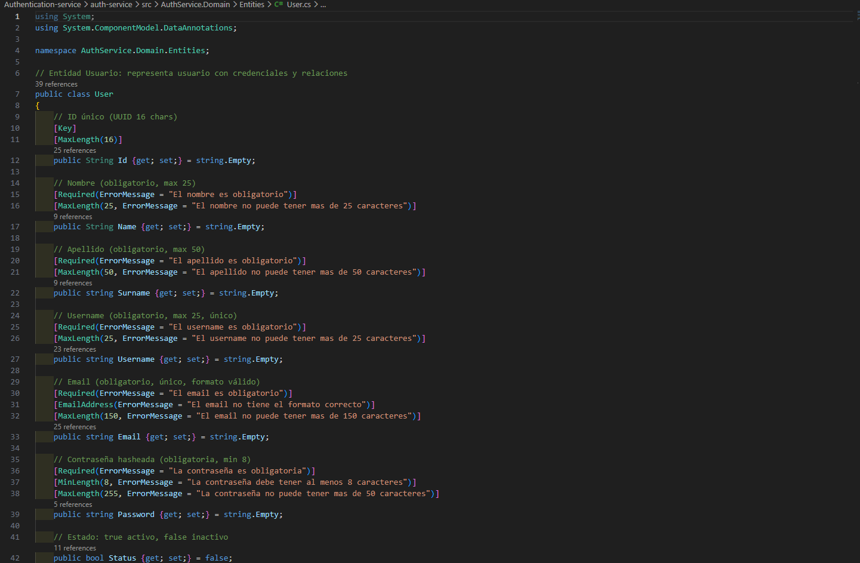
Task: Click the "MaxLength(16)" attribute
Action: click(x=88, y=140)
